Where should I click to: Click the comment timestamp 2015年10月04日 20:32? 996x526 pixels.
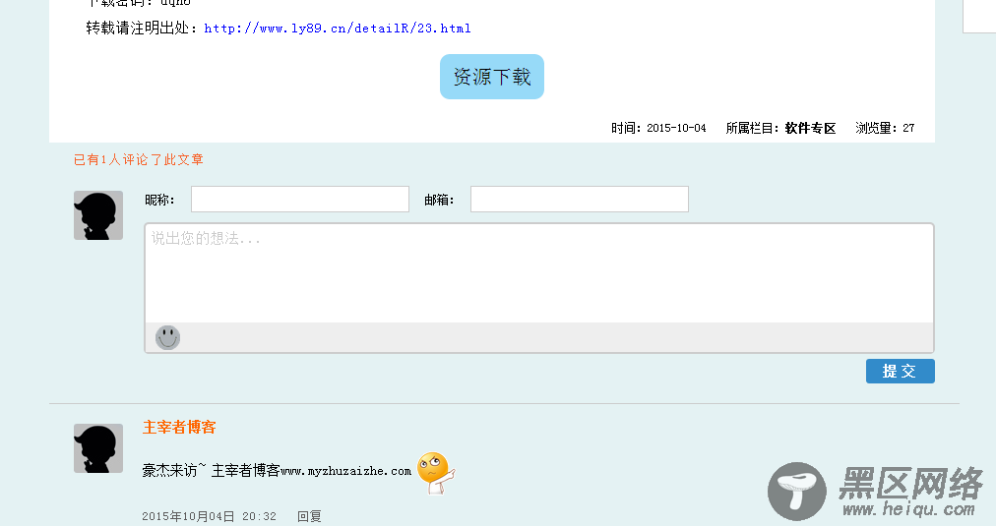click(x=209, y=516)
